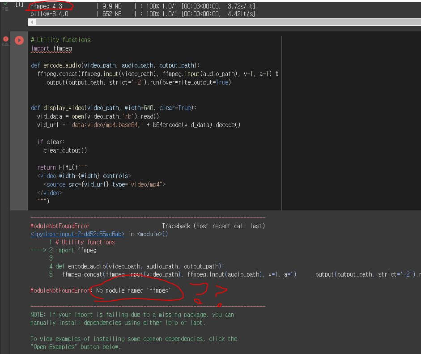Viewport: 421px width, 354px height.
Task: Open the ipython-input-2-d452c55ac6ab traceback link
Action: (x=77, y=234)
